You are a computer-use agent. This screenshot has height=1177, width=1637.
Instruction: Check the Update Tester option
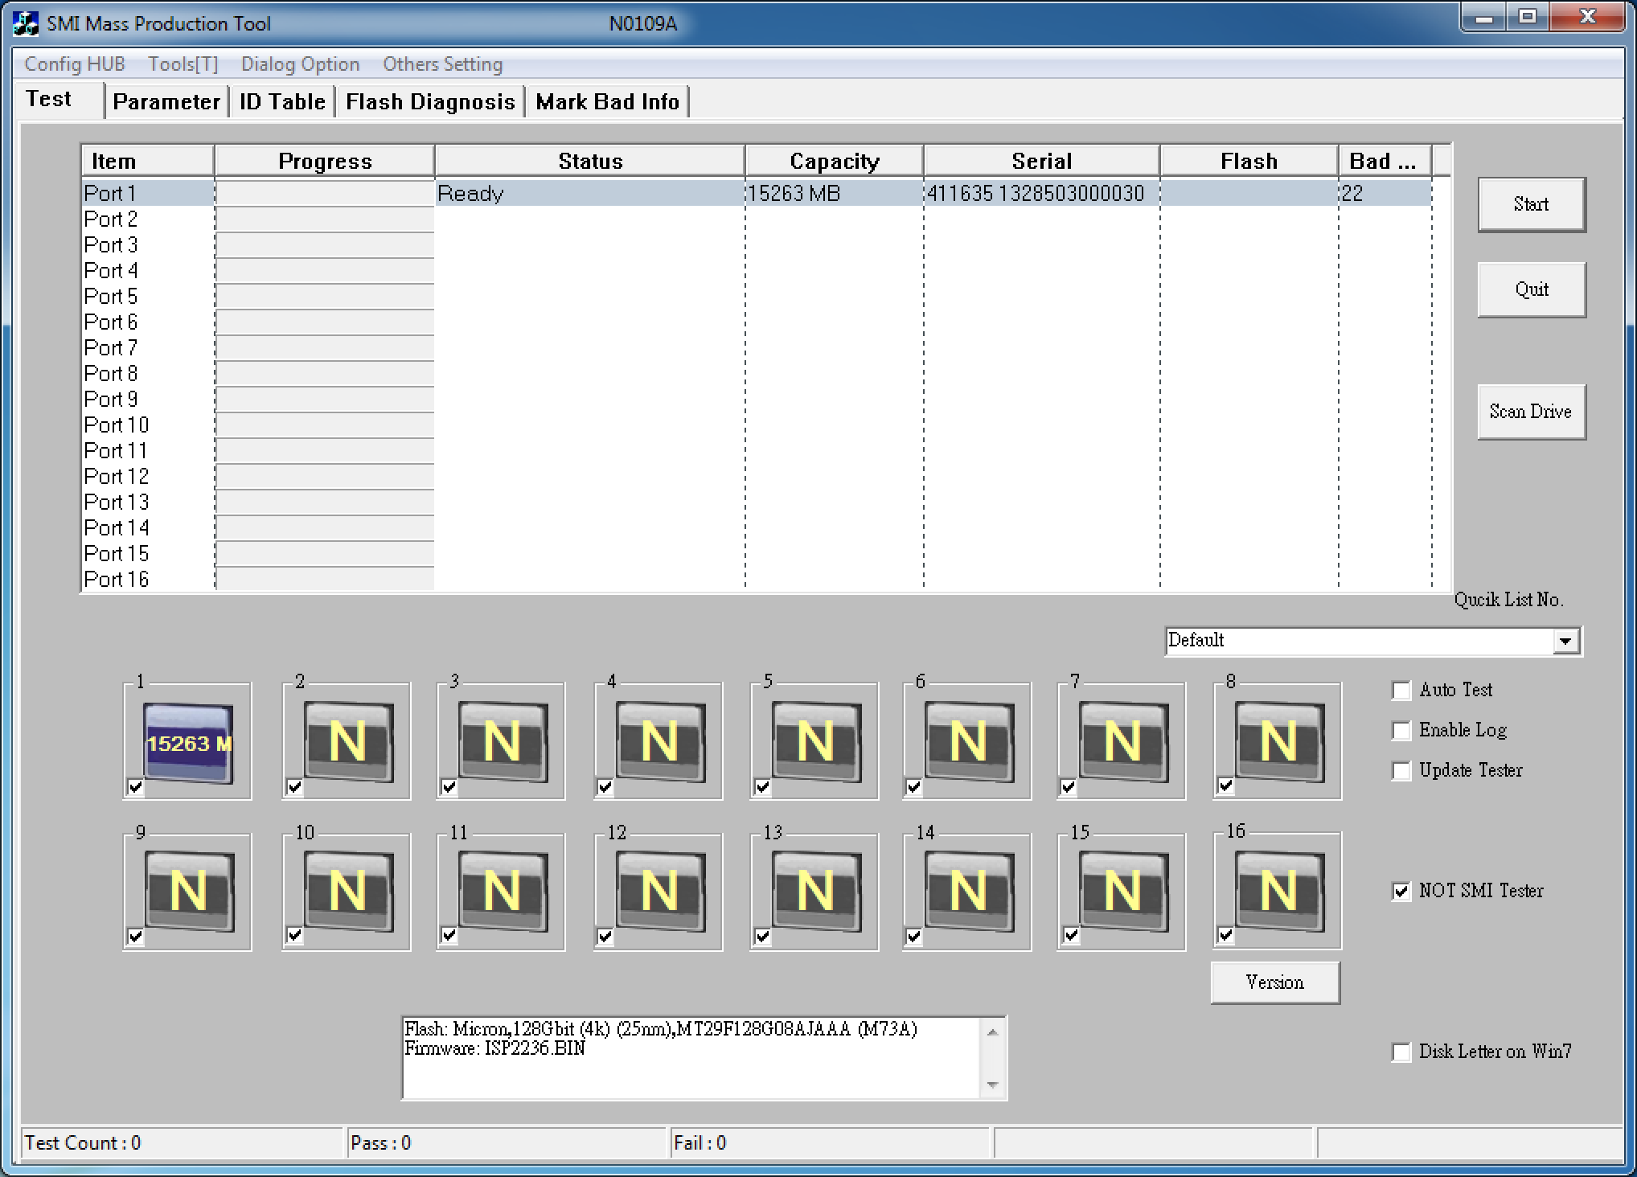(x=1401, y=771)
